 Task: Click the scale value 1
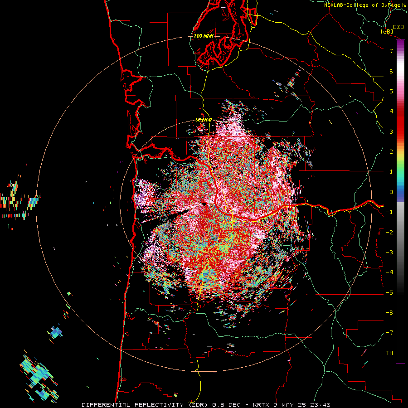[391, 171]
